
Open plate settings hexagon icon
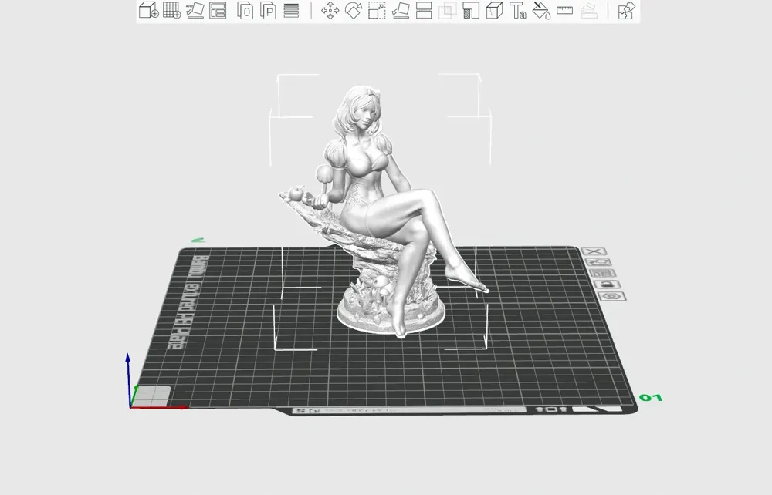(x=612, y=296)
